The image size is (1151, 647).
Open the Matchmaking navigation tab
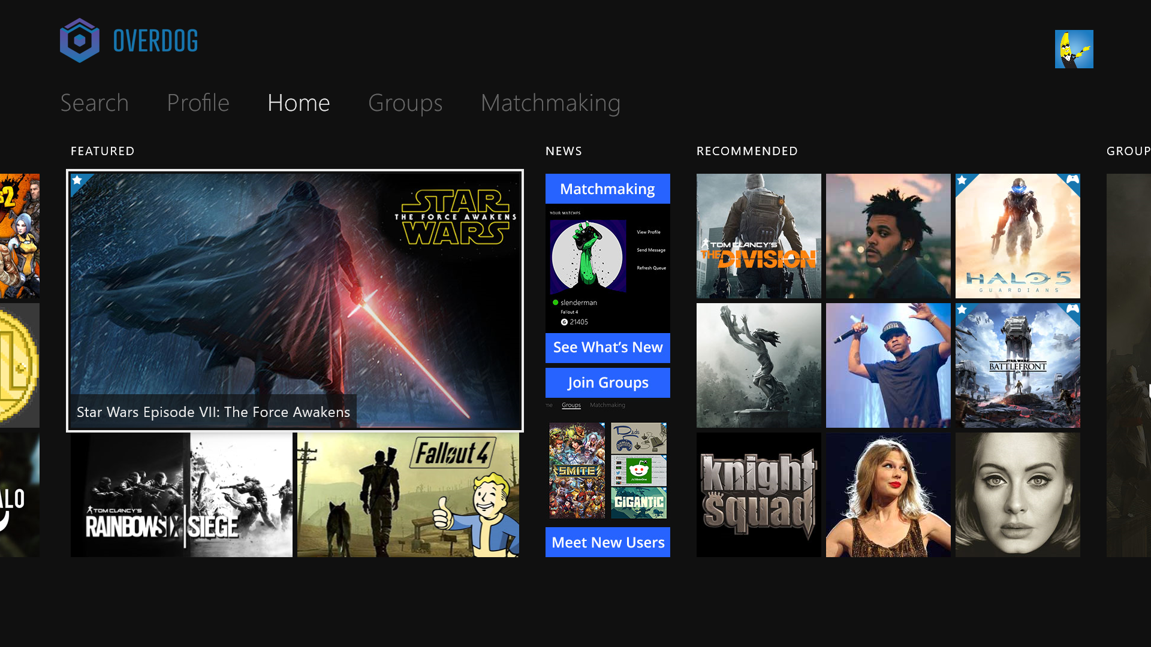point(550,102)
